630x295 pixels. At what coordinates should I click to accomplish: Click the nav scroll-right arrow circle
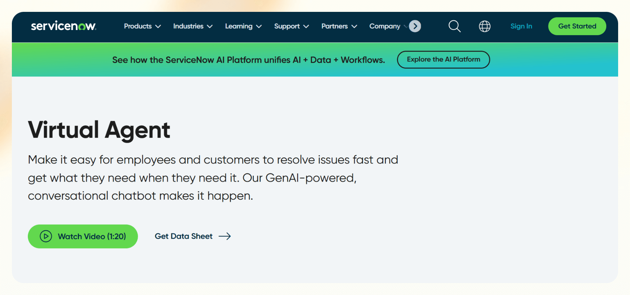pyautogui.click(x=415, y=26)
